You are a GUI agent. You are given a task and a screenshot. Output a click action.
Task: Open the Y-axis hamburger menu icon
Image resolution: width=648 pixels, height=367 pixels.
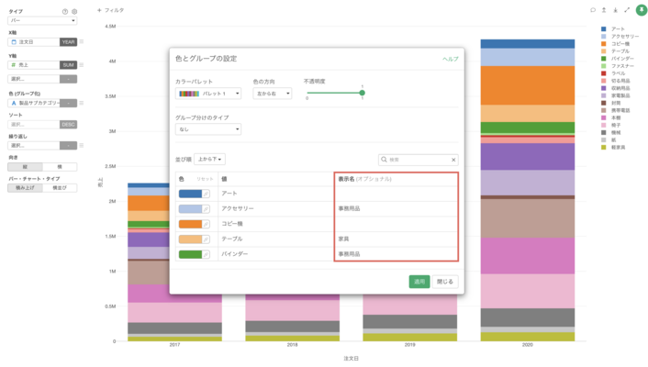point(82,65)
